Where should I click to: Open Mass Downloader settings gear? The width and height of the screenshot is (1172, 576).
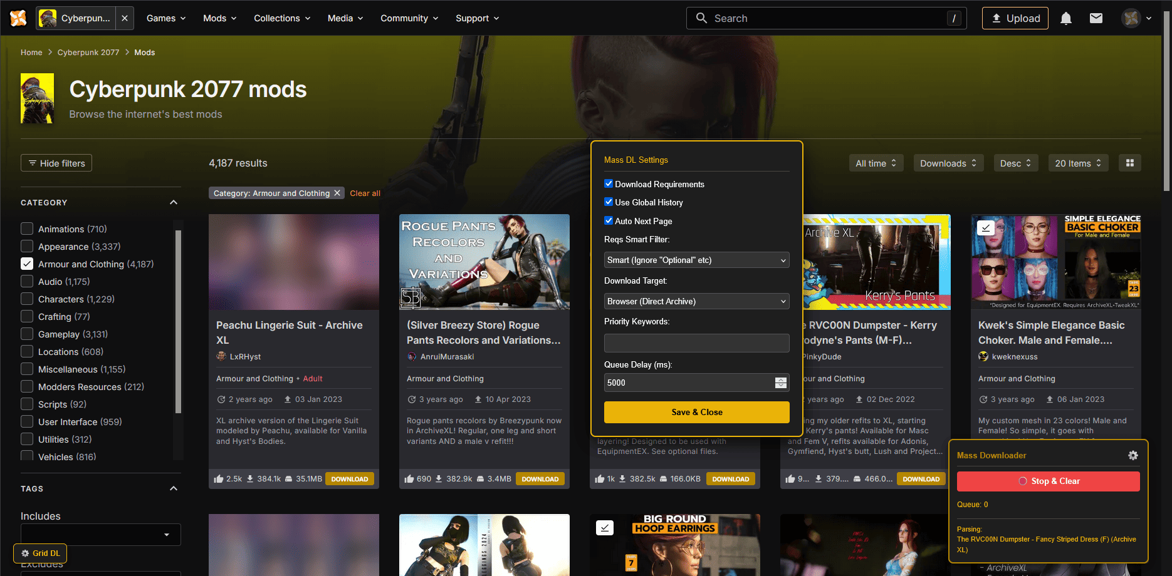click(1133, 455)
